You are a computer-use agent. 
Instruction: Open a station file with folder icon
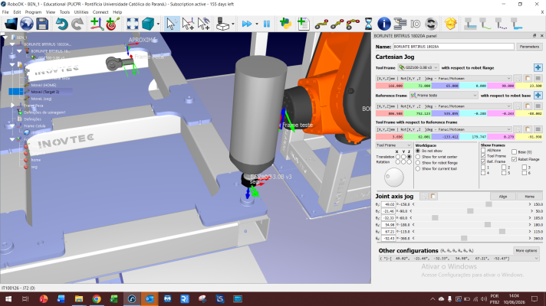[11, 24]
